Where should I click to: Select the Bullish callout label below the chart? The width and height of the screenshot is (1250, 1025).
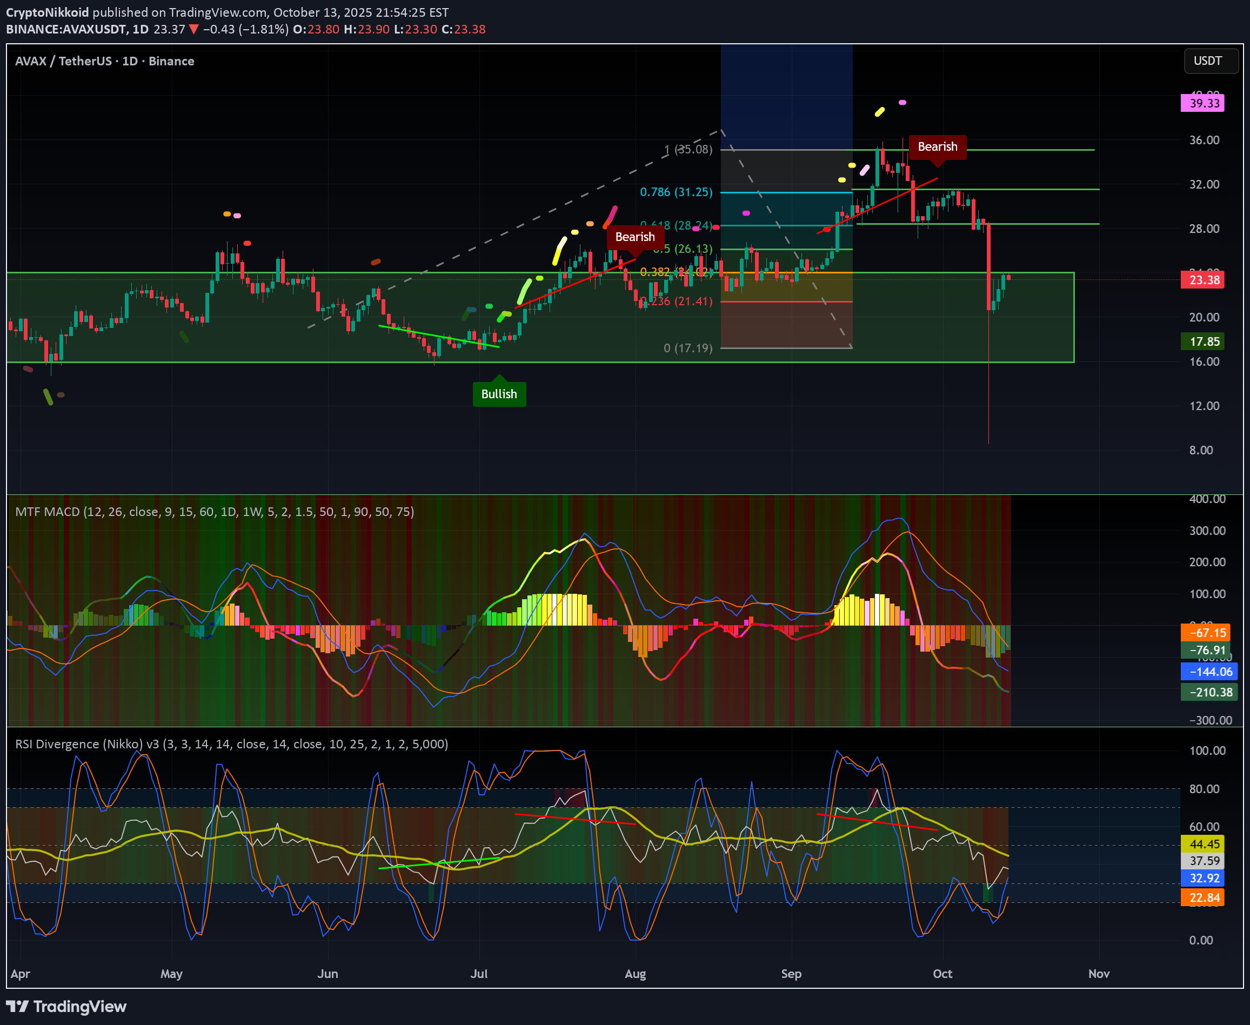(499, 394)
